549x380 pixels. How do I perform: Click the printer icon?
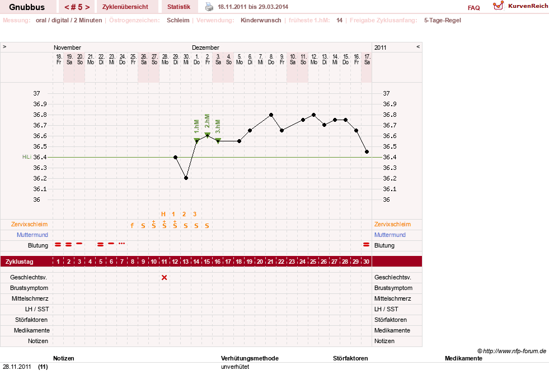click(x=209, y=7)
